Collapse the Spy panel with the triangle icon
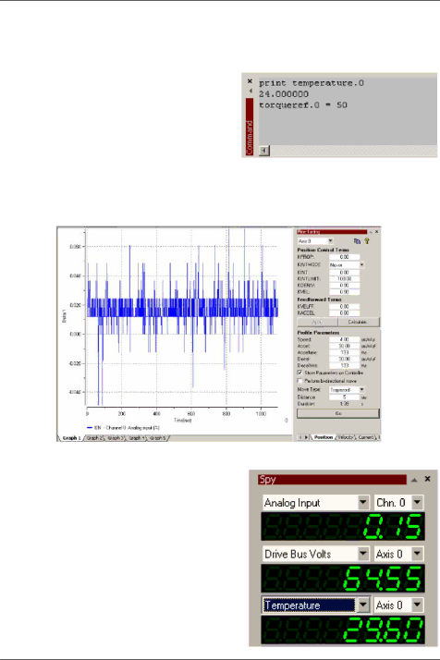This screenshot has height=660, width=440. click(414, 480)
